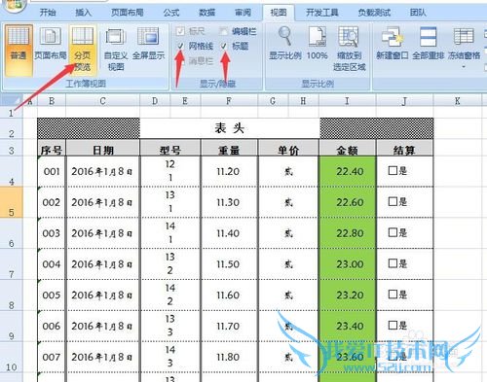Switch to the 公式 ribbon tab
This screenshot has height=382, width=487.
point(171,13)
